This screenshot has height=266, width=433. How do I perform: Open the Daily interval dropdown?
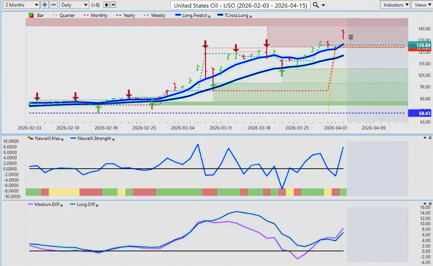(74, 5)
